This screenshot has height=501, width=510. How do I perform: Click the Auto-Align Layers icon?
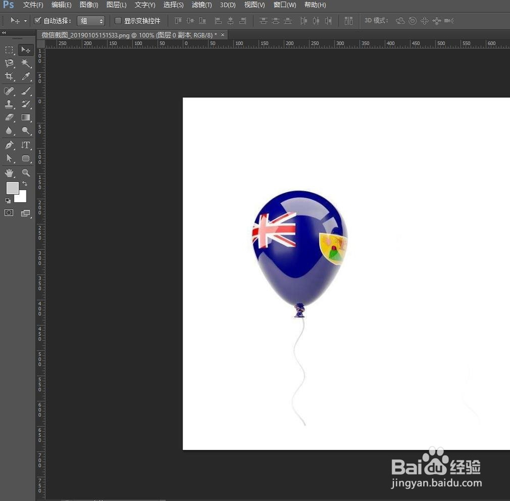pyautogui.click(x=348, y=21)
